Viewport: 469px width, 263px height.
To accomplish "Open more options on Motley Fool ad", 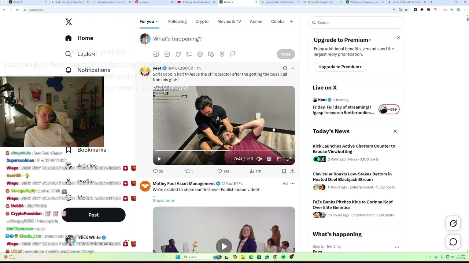I will tap(292, 183).
